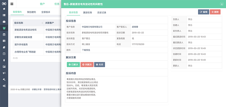Viewport: 226px width, 107px height.
Task: Click the 共4条 record count
Action: click(15, 58)
